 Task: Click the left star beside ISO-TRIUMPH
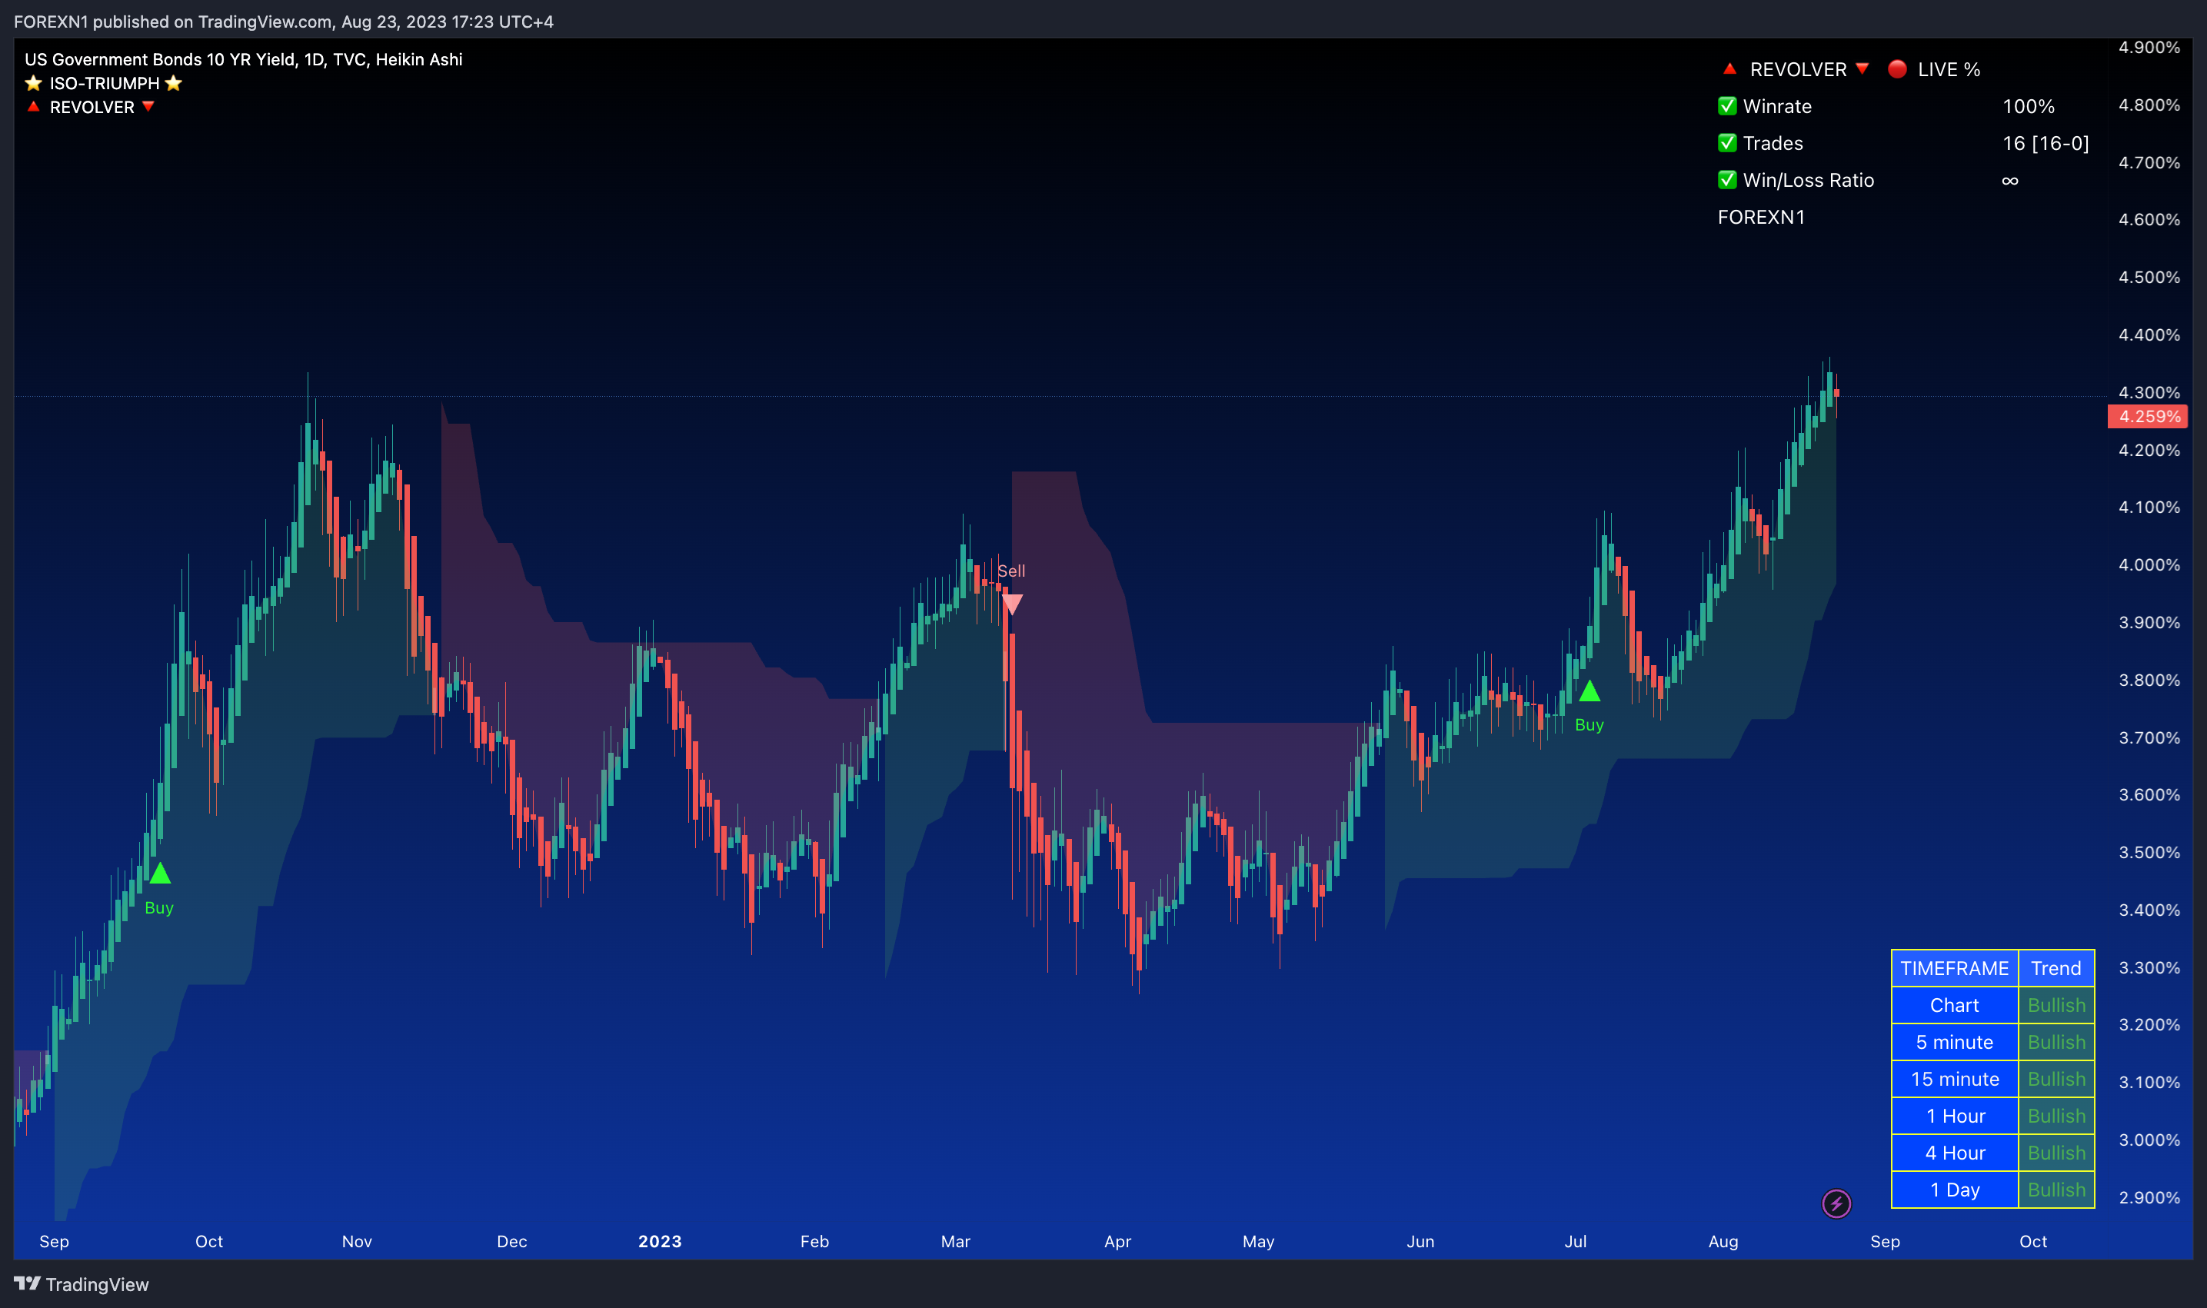[34, 83]
